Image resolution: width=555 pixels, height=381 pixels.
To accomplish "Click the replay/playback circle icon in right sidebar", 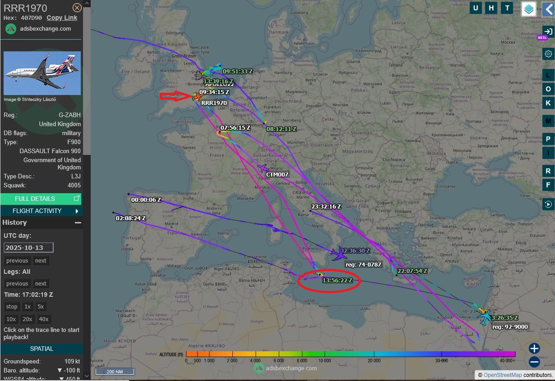I will tap(548, 203).
